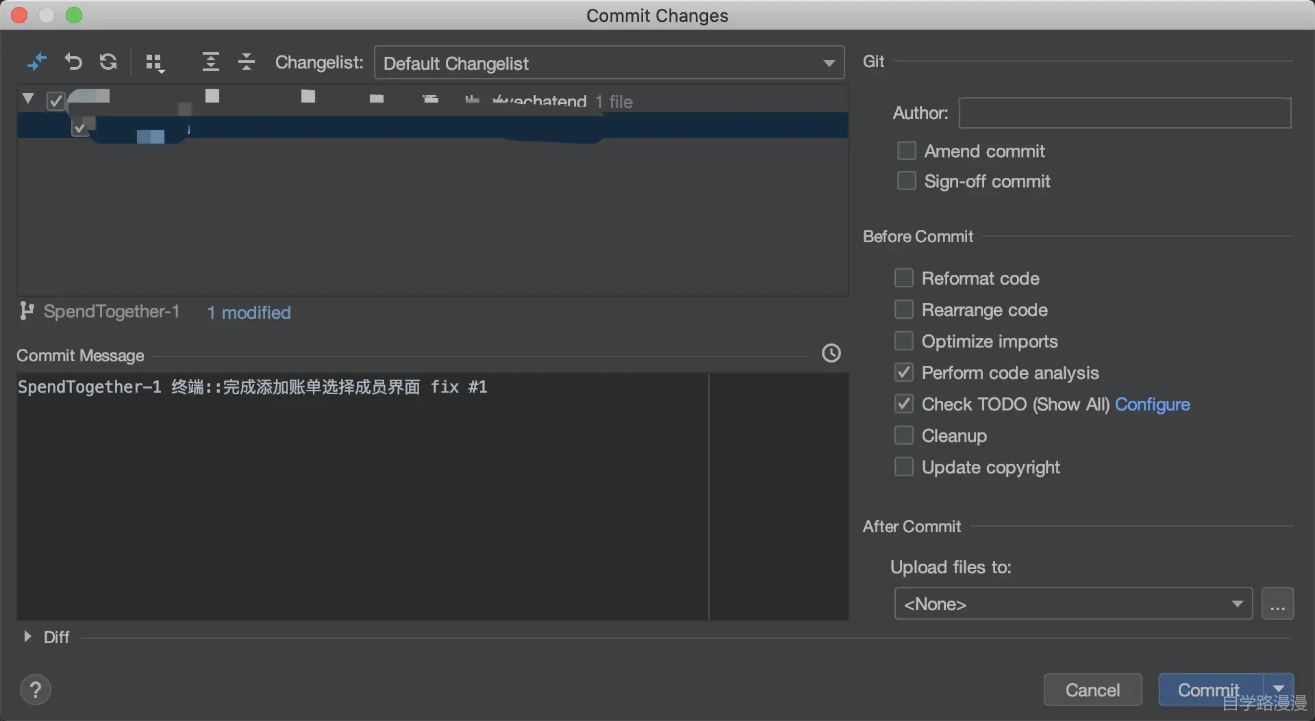Disable Perform code analysis checkbox
This screenshot has height=721, width=1315.
click(903, 372)
